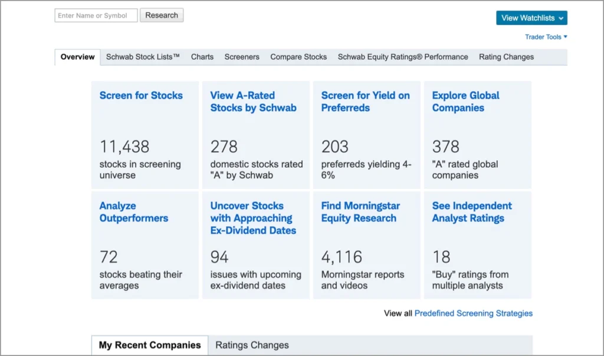This screenshot has height=356, width=604.
Task: Open Screen for Yield on Preferreds
Action: (x=365, y=102)
